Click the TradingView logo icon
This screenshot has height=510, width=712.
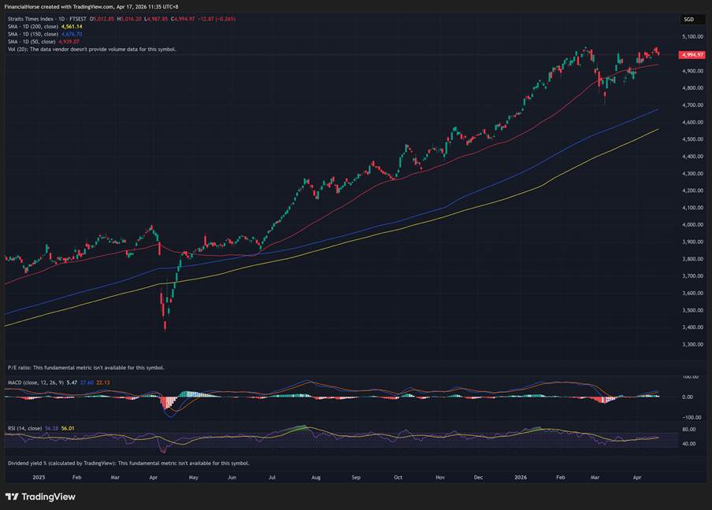(x=12, y=497)
